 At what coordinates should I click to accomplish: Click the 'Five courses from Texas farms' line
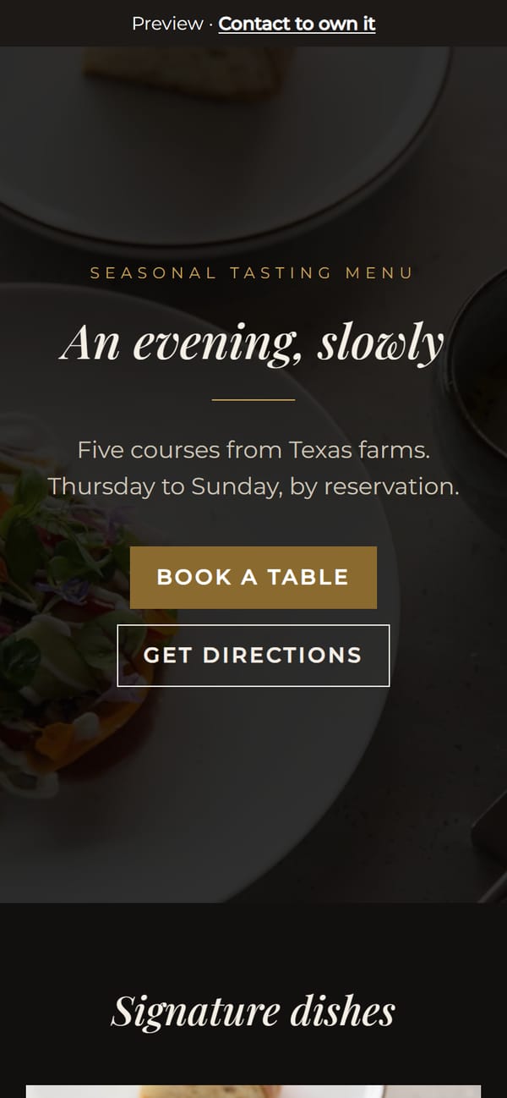[x=253, y=450]
